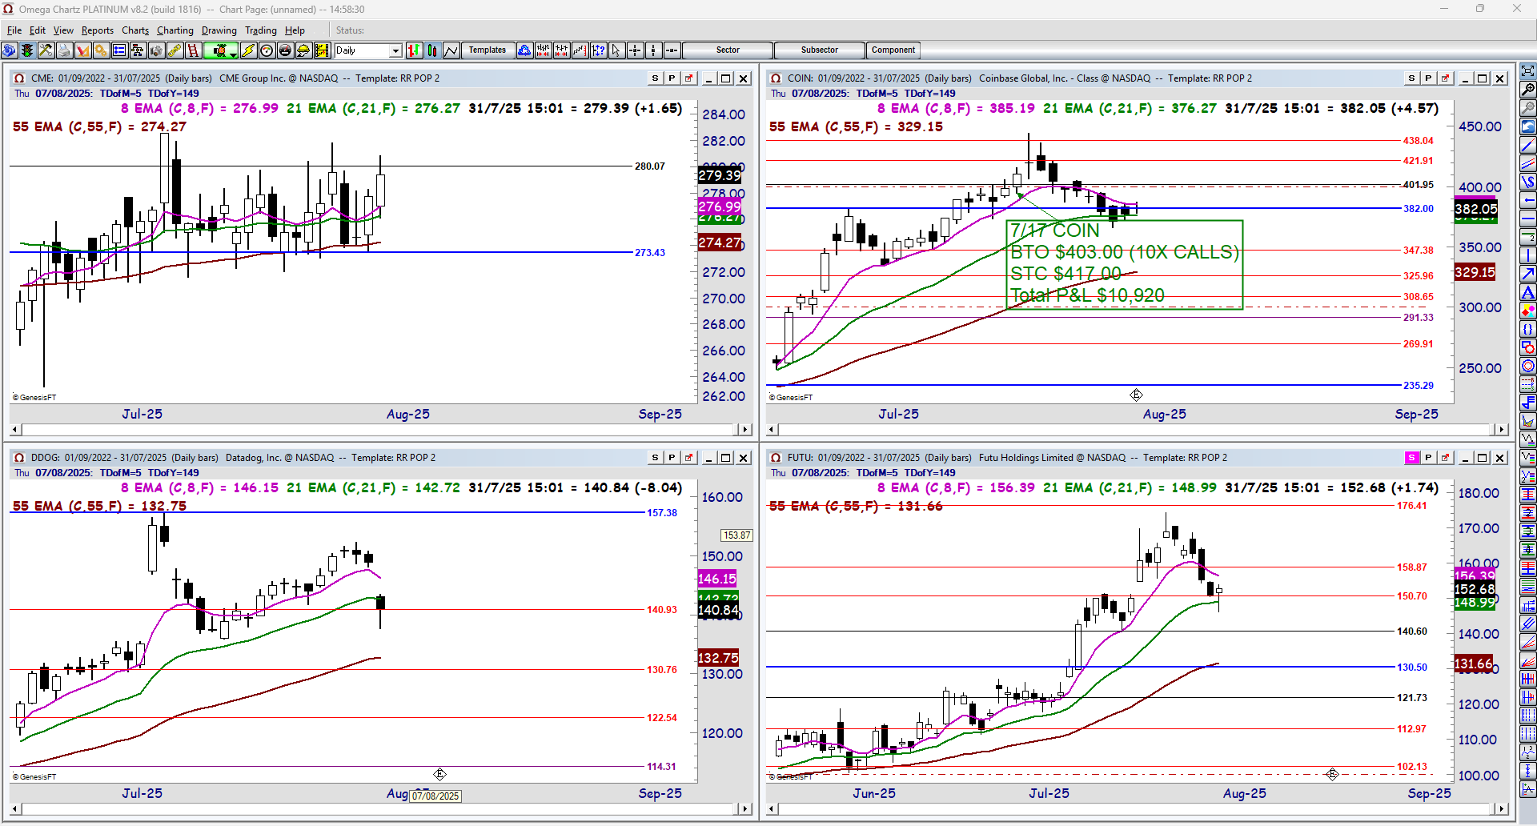Select the trend line drawing tool
Image resolution: width=1537 pixels, height=826 pixels.
[x=1528, y=146]
